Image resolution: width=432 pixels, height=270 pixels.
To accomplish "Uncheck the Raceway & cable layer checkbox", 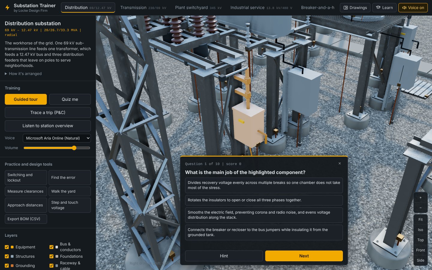I will [51, 266].
